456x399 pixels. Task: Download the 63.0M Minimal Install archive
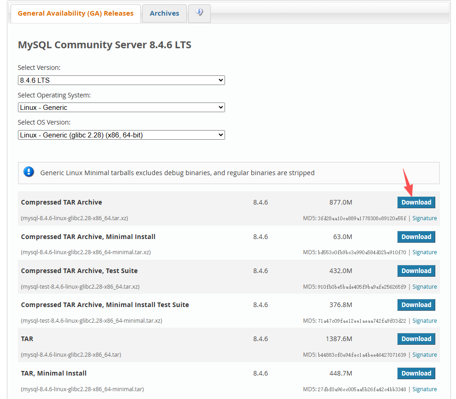(x=416, y=237)
